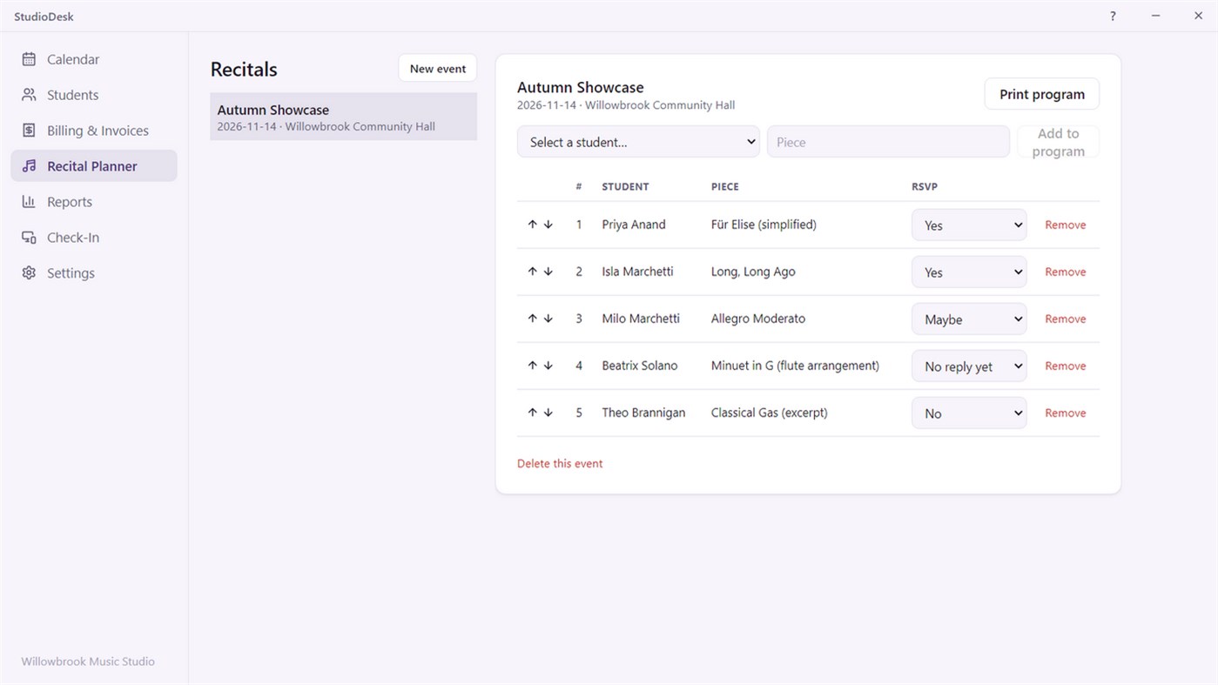This screenshot has height=685, width=1218.
Task: Click the Check-In icon in the sidebar
Action: point(29,238)
